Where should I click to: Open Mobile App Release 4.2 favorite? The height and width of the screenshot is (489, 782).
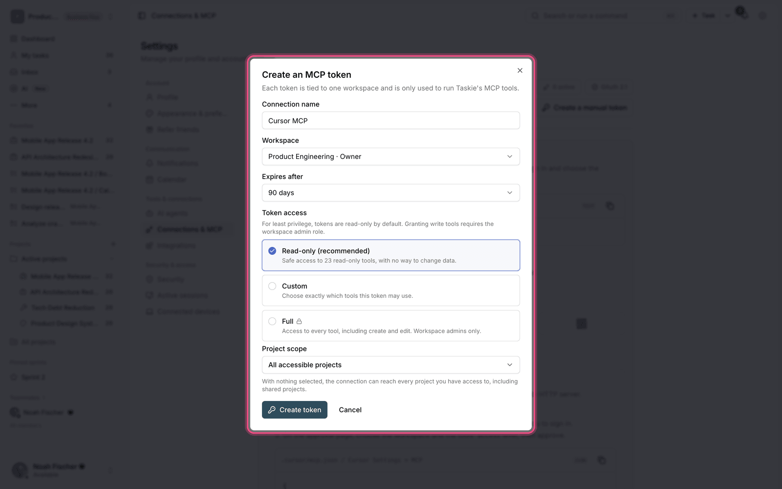pyautogui.click(x=62, y=140)
